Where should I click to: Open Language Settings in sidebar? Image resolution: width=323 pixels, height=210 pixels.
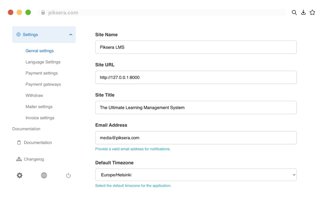(43, 62)
